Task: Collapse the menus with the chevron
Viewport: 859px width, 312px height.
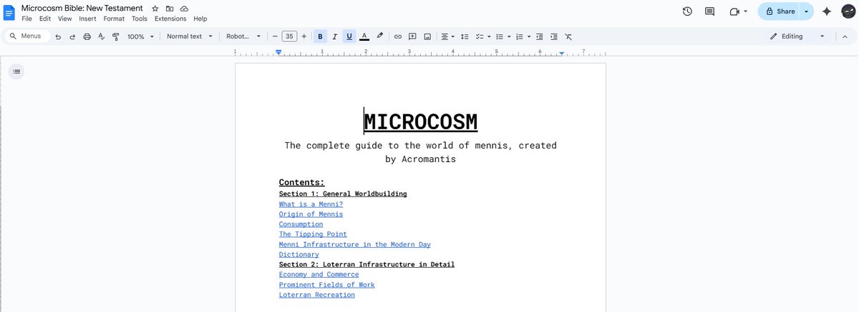Action: (844, 36)
